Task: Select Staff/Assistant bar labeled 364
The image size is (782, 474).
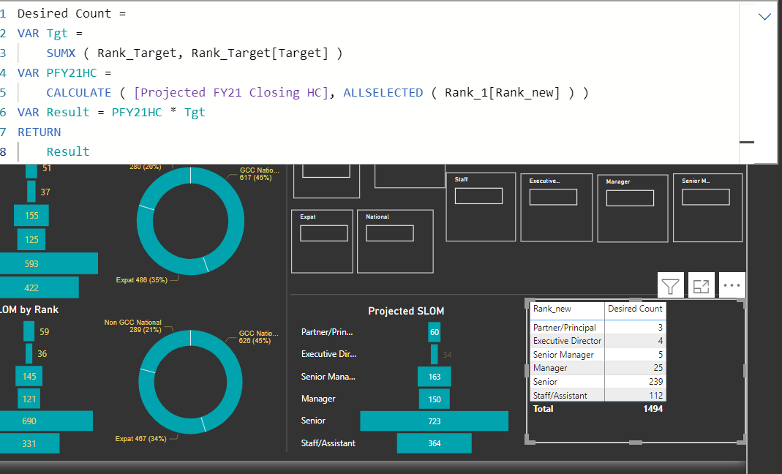Action: click(435, 443)
